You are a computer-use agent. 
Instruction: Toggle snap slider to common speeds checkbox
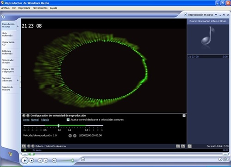tap(68, 120)
